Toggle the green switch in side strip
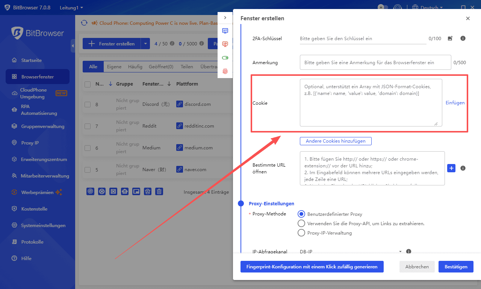This screenshot has height=289, width=481. coord(225,58)
